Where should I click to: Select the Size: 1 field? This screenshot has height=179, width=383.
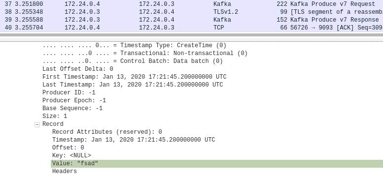55,116
